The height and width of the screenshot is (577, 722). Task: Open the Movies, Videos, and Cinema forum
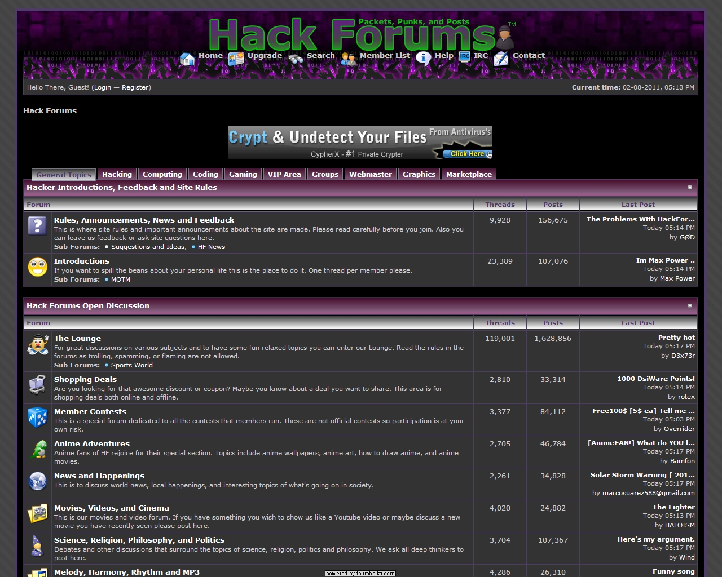[x=112, y=508]
